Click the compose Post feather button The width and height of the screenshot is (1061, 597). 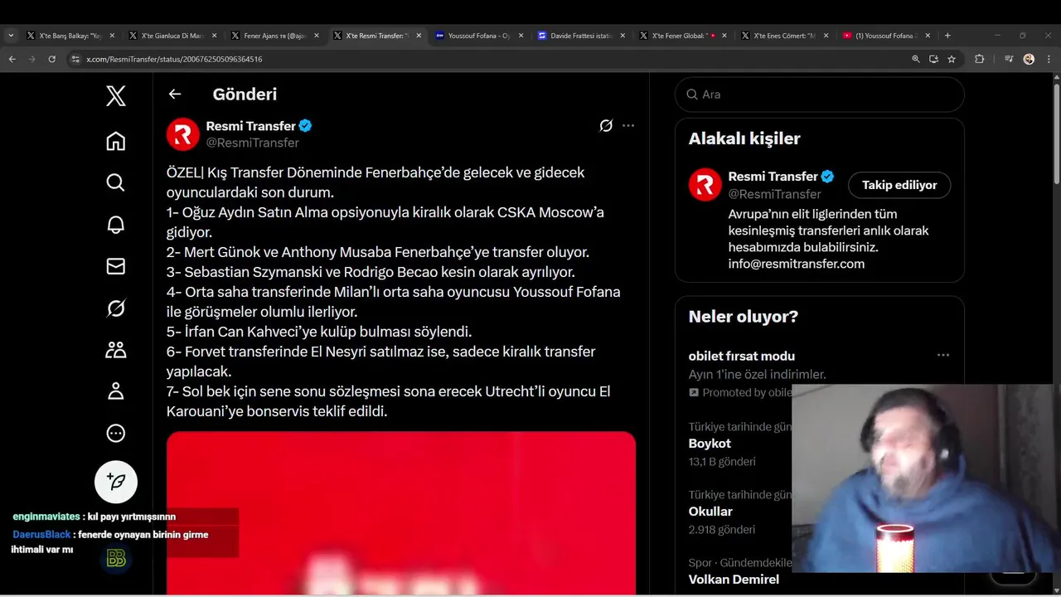pos(116,482)
